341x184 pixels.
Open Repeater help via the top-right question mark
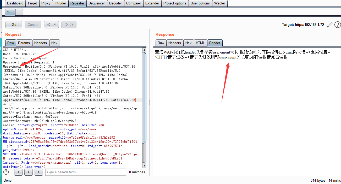[338, 25]
